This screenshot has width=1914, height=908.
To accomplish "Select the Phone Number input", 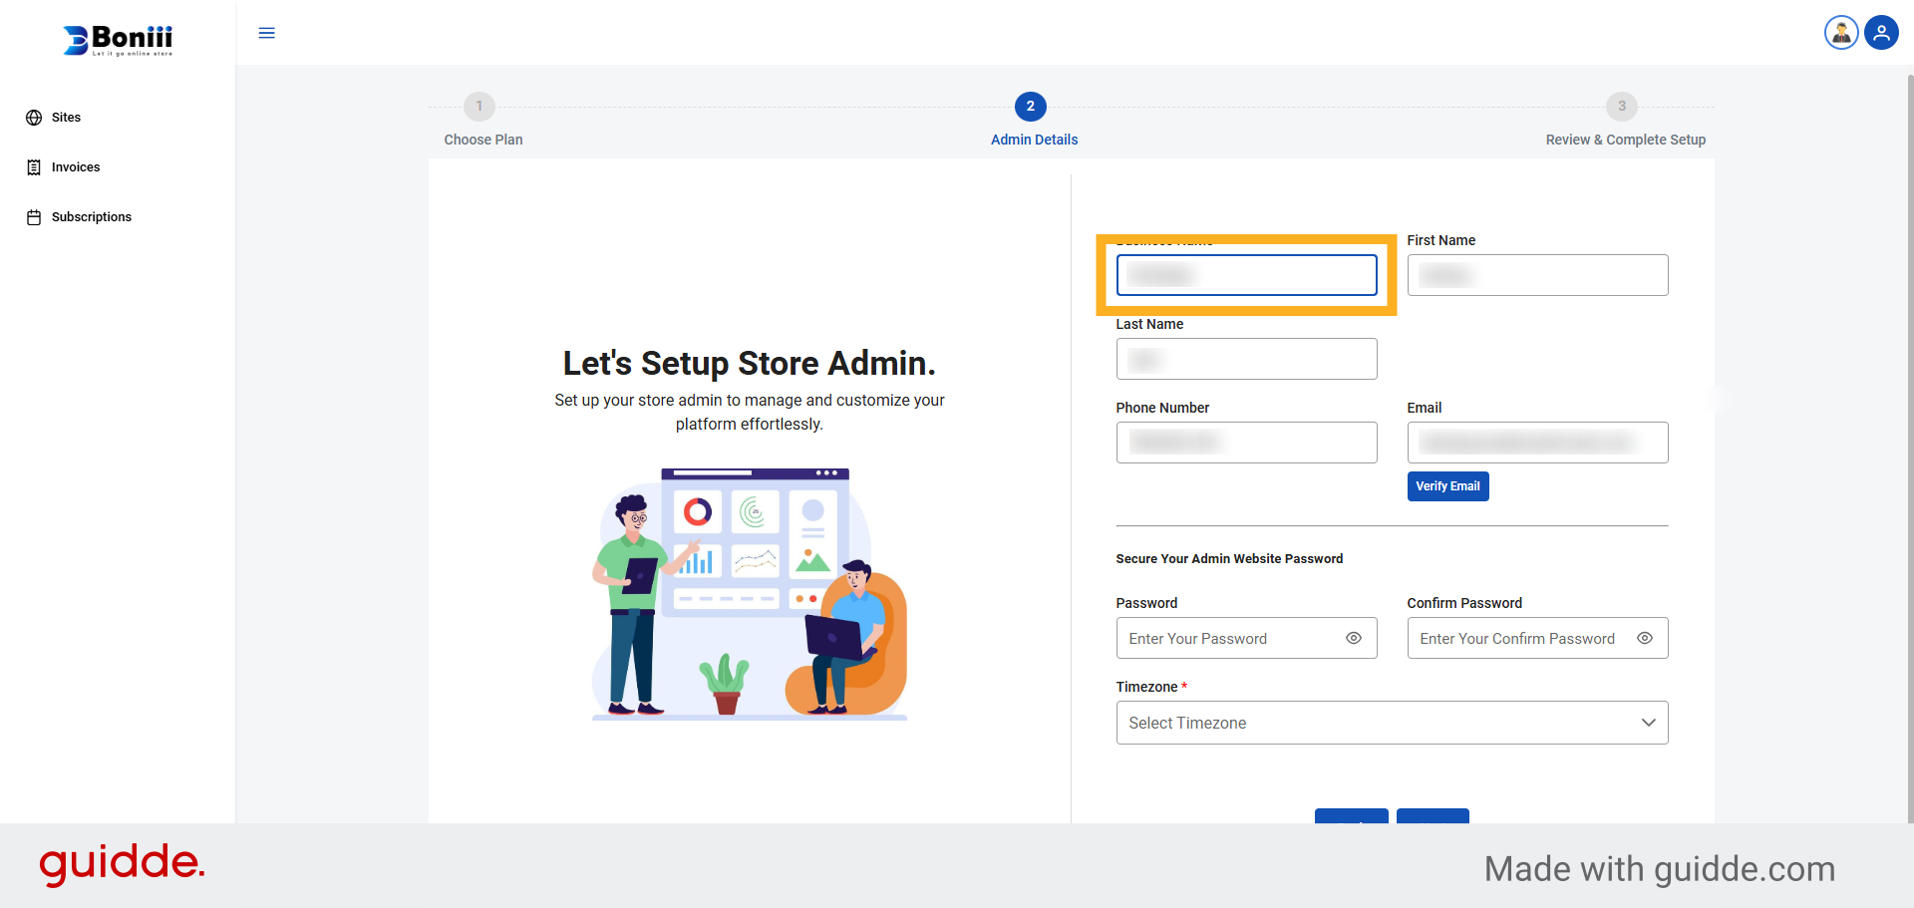I will tap(1246, 443).
